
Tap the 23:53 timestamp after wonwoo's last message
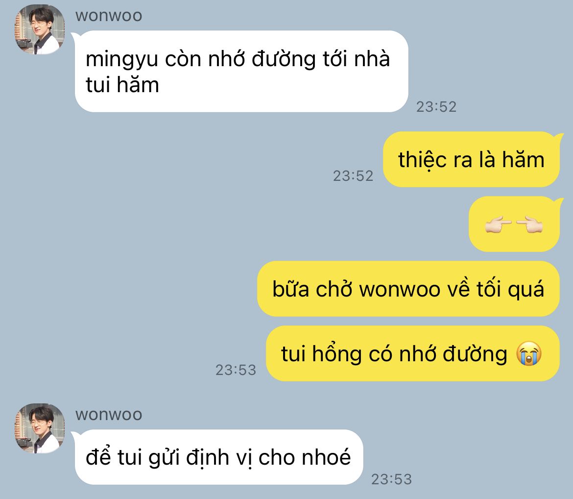click(x=391, y=479)
